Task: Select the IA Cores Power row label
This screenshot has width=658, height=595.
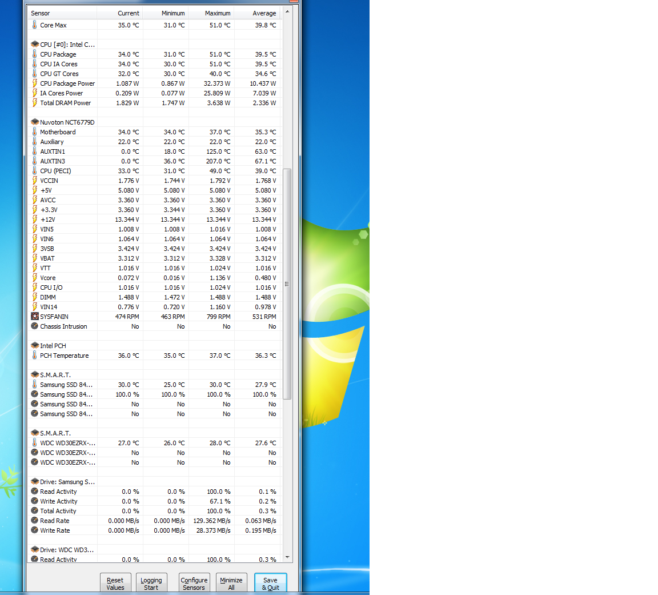Action: coord(62,93)
